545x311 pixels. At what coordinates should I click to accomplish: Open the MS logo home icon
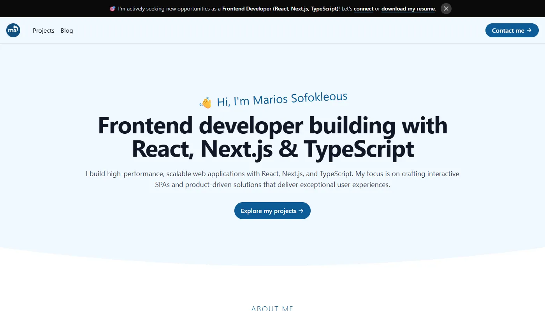(13, 30)
